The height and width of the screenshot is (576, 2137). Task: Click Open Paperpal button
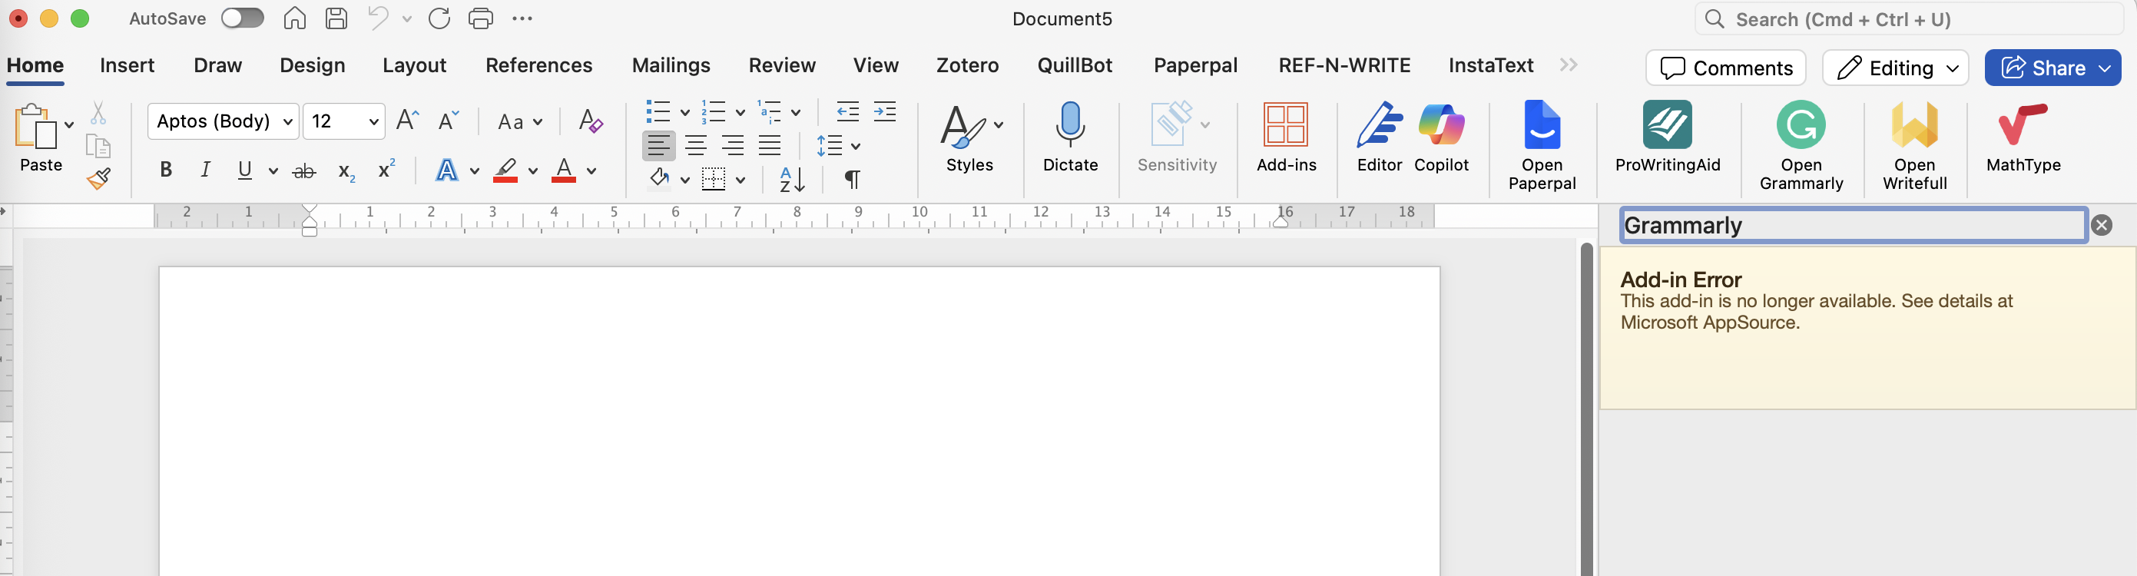(1542, 145)
